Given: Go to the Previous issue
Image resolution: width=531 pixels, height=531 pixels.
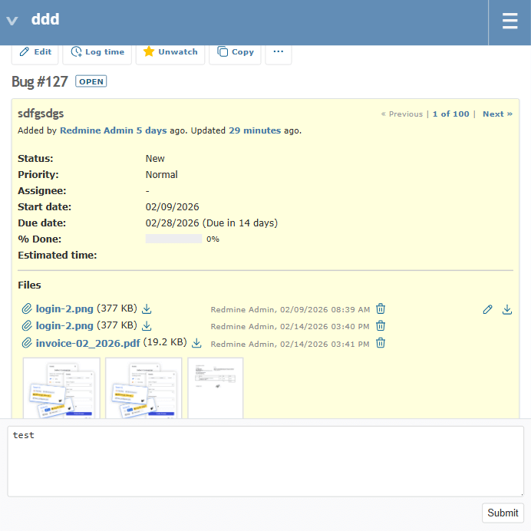Looking at the screenshot, I should [401, 114].
